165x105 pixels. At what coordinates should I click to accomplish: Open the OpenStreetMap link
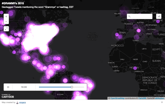coord(117,98)
